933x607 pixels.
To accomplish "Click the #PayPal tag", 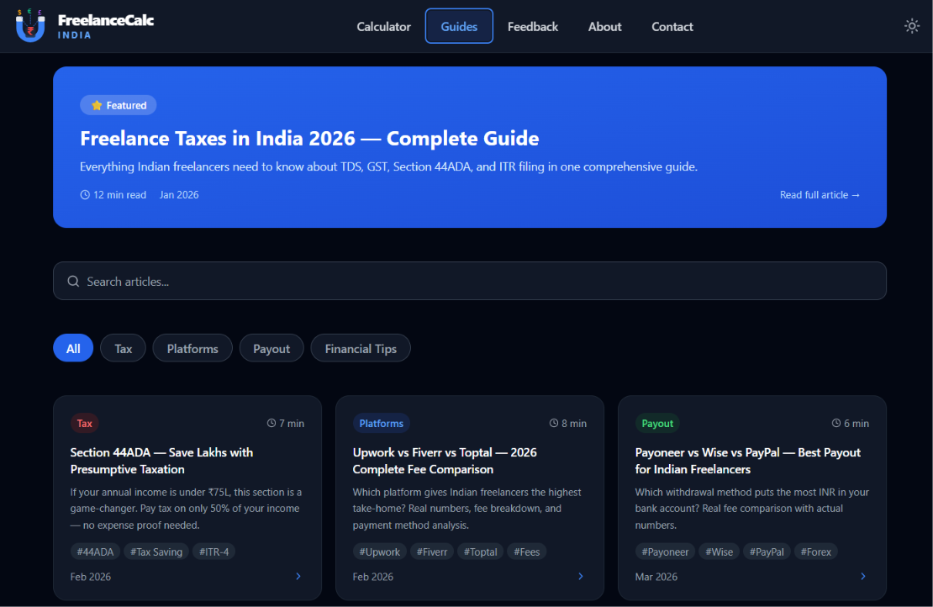I will pos(767,552).
